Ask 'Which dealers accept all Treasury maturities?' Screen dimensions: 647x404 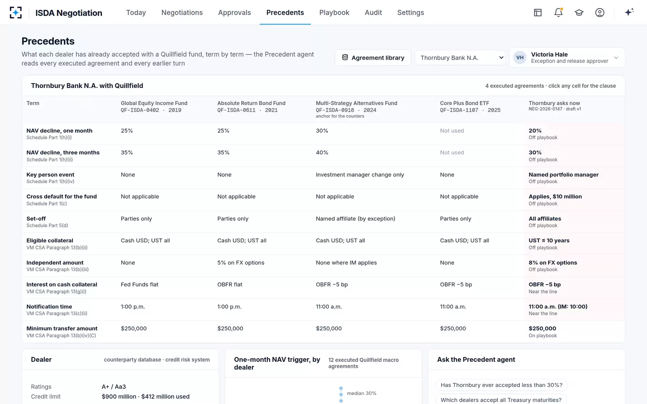click(501, 400)
